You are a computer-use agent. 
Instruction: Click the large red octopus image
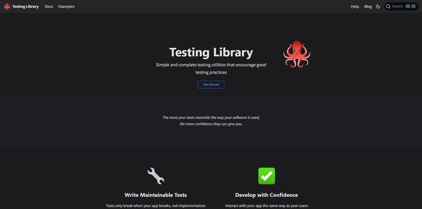(x=297, y=54)
